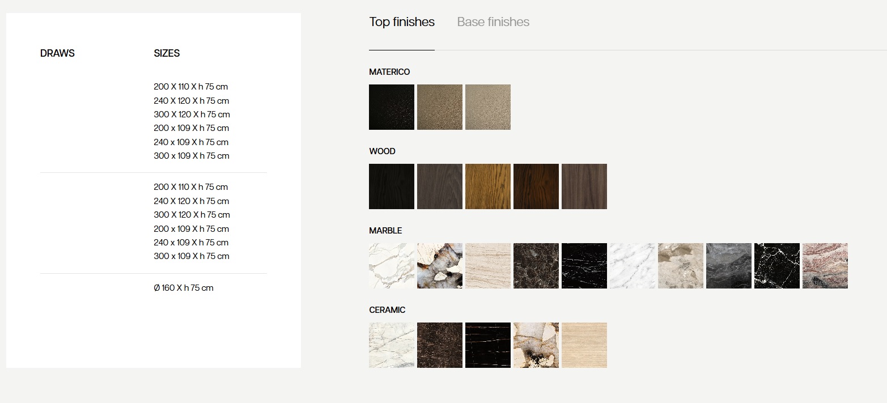Image resolution: width=887 pixels, height=403 pixels.
Task: Select the beige striped third Marble swatch
Action: click(x=488, y=266)
